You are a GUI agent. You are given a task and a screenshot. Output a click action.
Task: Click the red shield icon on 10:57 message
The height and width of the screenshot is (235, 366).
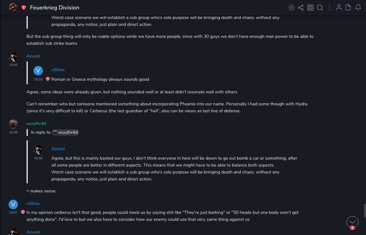click(23, 212)
